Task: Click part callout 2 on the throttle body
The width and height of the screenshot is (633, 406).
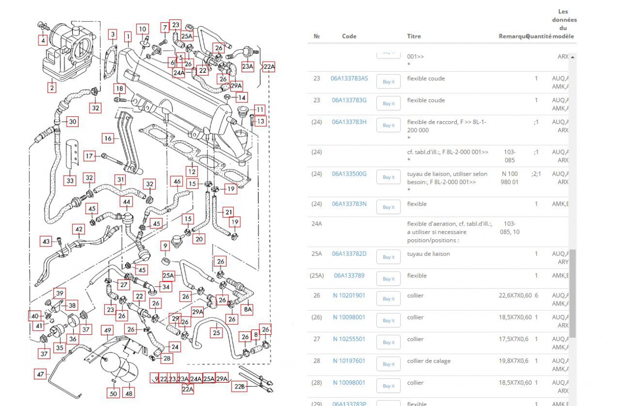Action: 51,88
